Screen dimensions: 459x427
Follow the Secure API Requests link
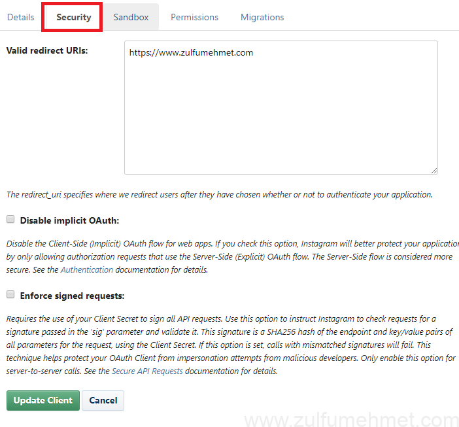[147, 371]
